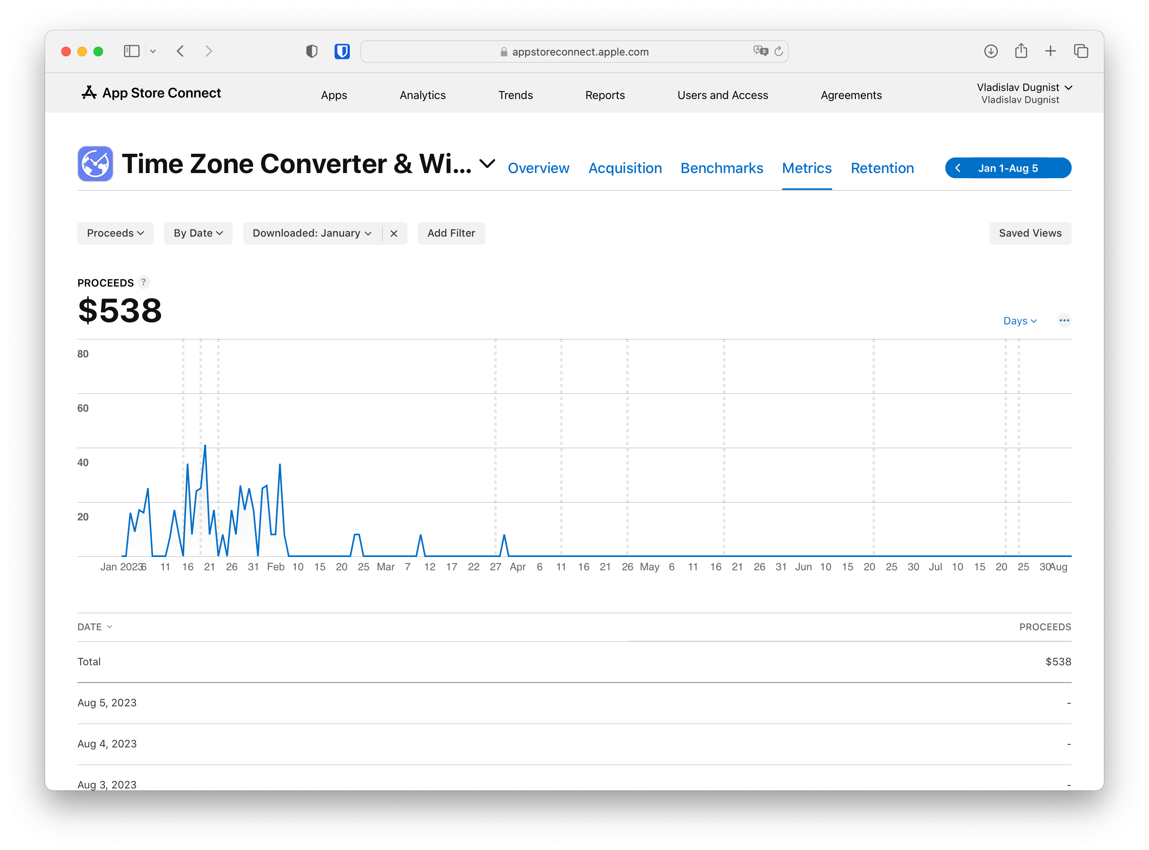This screenshot has height=850, width=1149.
Task: Expand Vladislav Dugnist account menu
Action: pos(1024,93)
